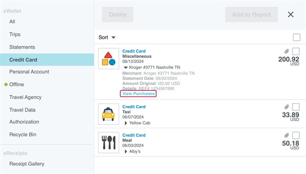Click the green Offline status dot
The image size is (306, 174).
coord(6,84)
